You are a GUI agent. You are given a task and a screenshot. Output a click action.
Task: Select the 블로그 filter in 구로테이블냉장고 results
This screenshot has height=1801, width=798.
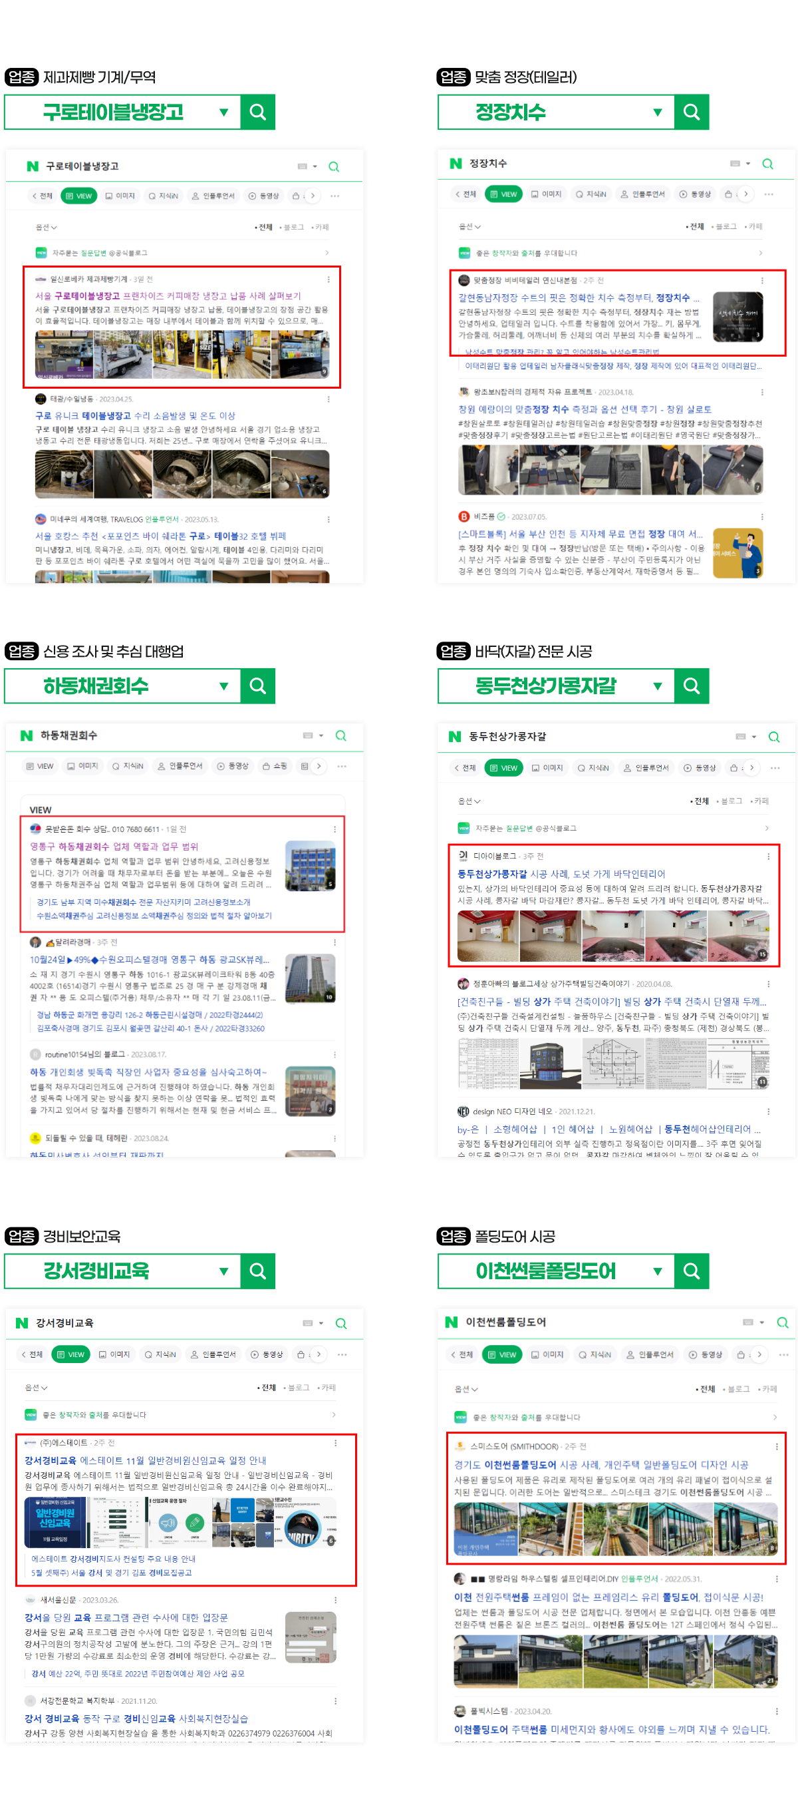[x=292, y=227]
